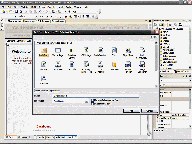The width and height of the screenshot is (192, 144).
Task: Click the numbered list icon
Action: click(88, 17)
